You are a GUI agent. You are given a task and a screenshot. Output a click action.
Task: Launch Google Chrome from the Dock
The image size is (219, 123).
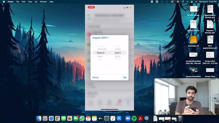point(57,119)
